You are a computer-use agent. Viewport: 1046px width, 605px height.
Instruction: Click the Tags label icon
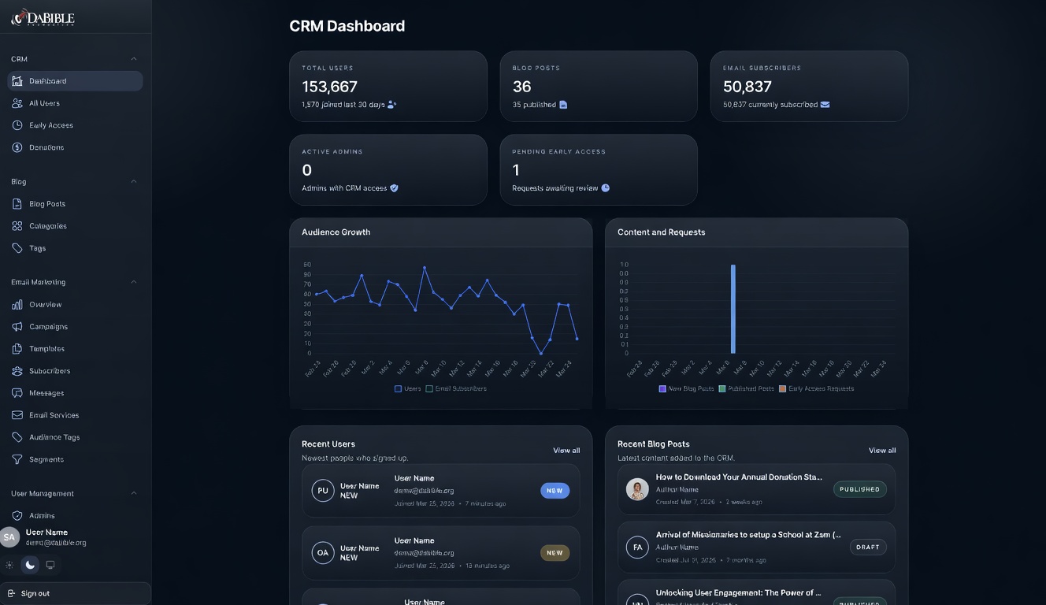[x=17, y=248]
